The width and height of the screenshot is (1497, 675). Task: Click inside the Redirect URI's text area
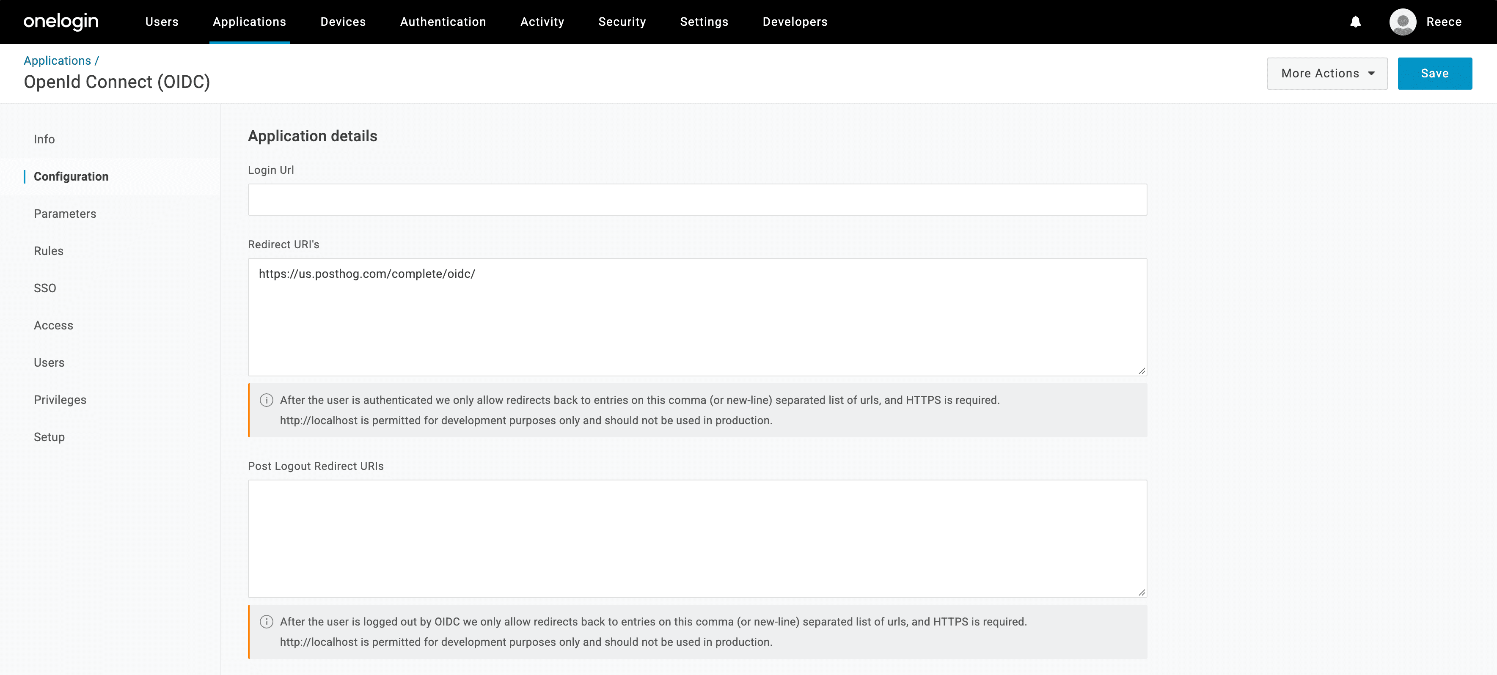[x=697, y=317]
